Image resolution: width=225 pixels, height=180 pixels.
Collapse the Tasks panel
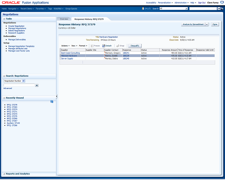pos(4,19)
